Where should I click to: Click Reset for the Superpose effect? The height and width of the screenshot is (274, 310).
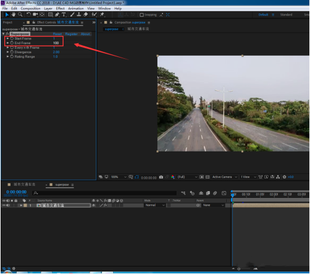click(x=57, y=34)
